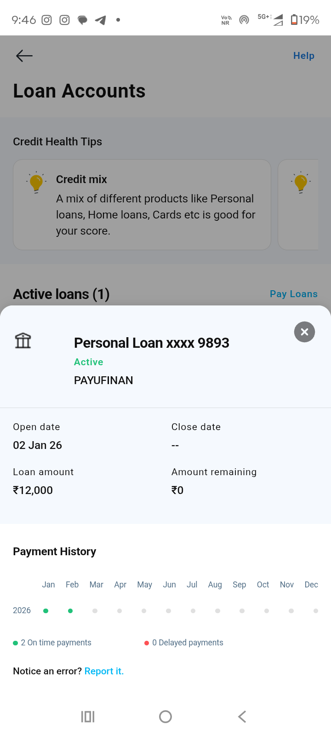The image size is (331, 736).
Task: Select the February 2026 payment dot
Action: click(x=70, y=611)
